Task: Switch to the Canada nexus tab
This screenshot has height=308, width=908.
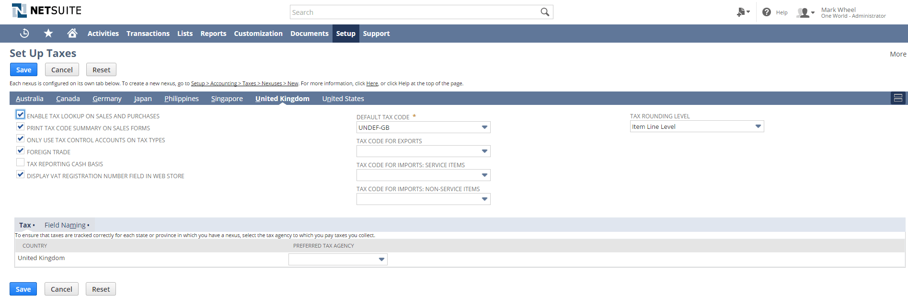Action: [x=68, y=99]
